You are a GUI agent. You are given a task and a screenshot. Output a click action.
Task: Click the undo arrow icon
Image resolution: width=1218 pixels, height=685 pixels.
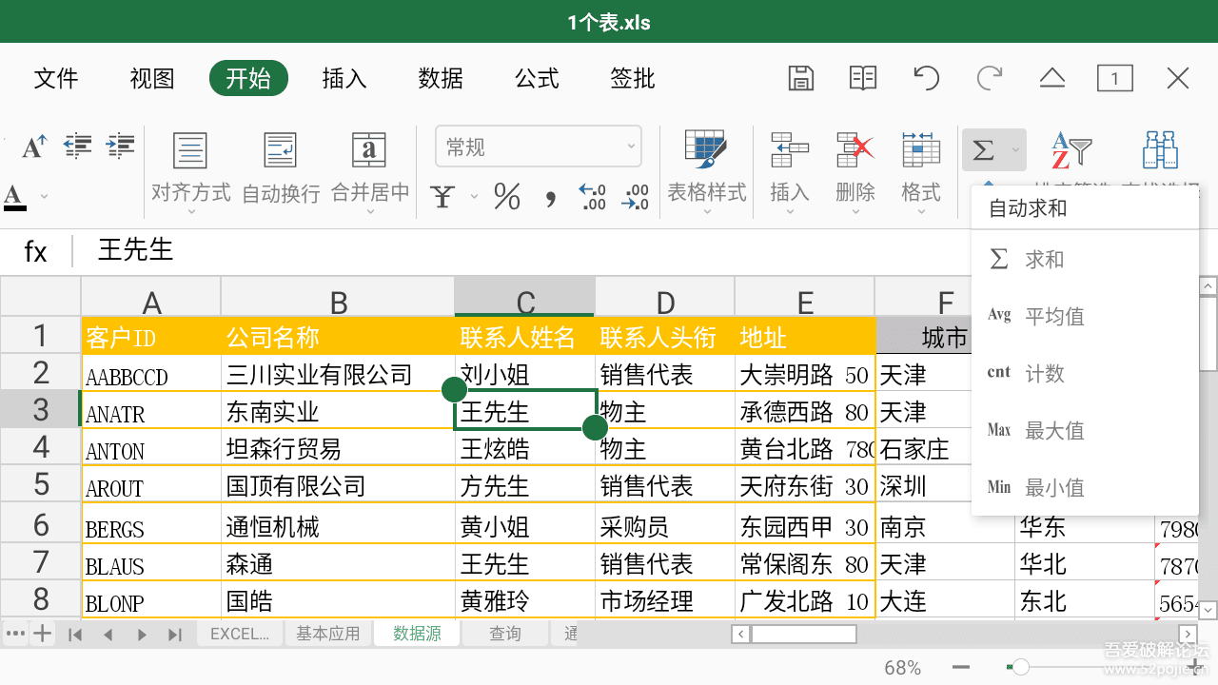[x=925, y=78]
